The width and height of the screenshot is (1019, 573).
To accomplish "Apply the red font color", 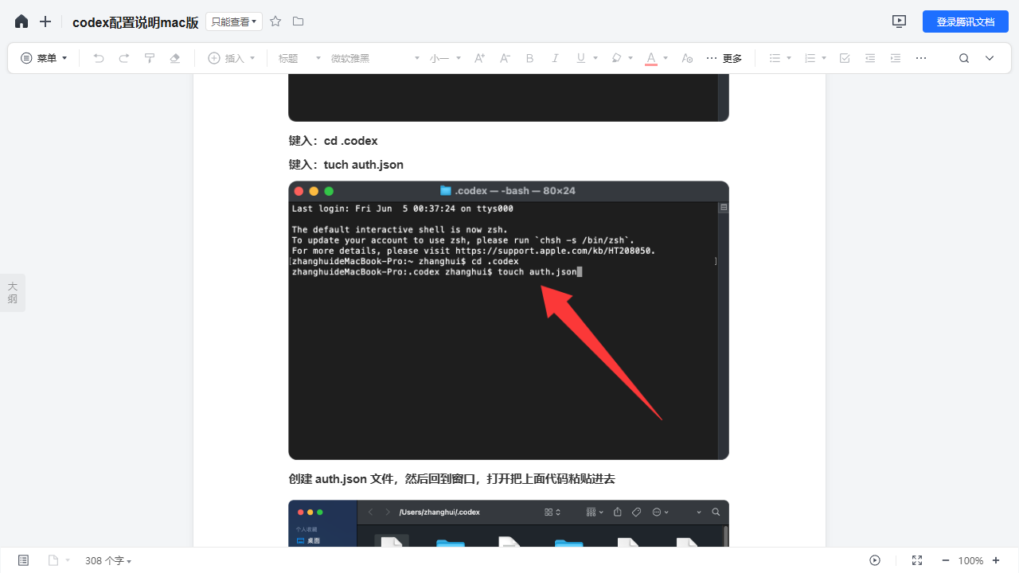I will click(x=650, y=58).
